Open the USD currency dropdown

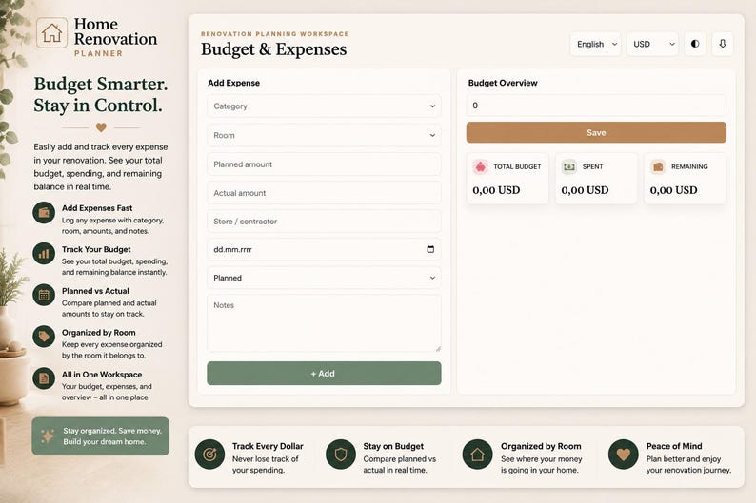click(x=652, y=45)
